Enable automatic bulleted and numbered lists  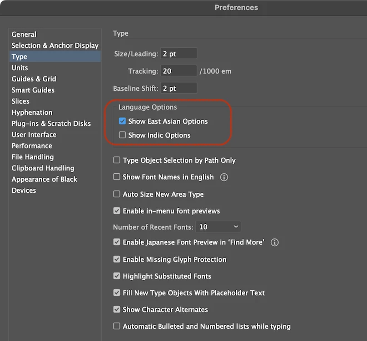[x=117, y=327]
